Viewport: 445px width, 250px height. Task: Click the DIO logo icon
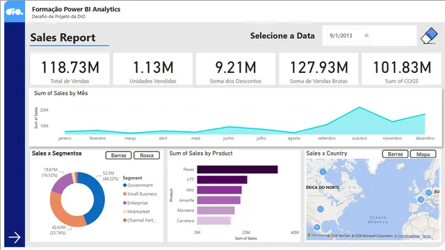point(15,11)
